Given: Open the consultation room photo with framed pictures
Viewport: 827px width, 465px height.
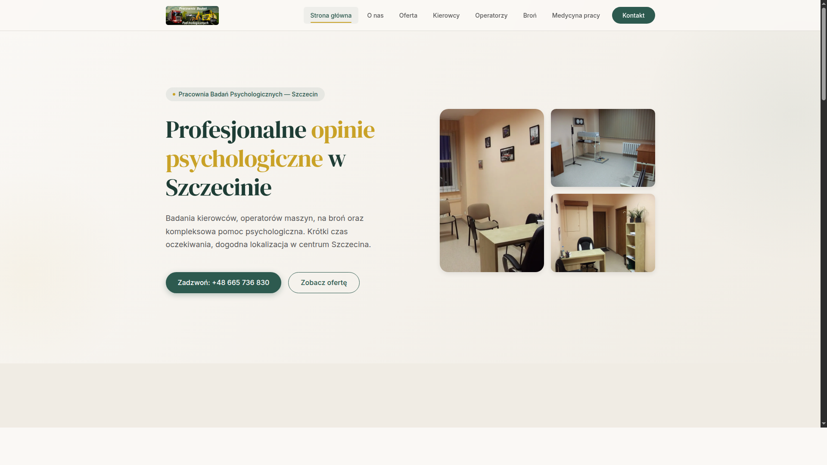Looking at the screenshot, I should (491, 190).
